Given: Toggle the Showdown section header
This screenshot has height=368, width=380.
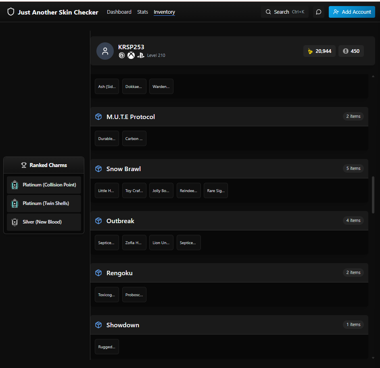Looking at the screenshot, I should (x=229, y=325).
